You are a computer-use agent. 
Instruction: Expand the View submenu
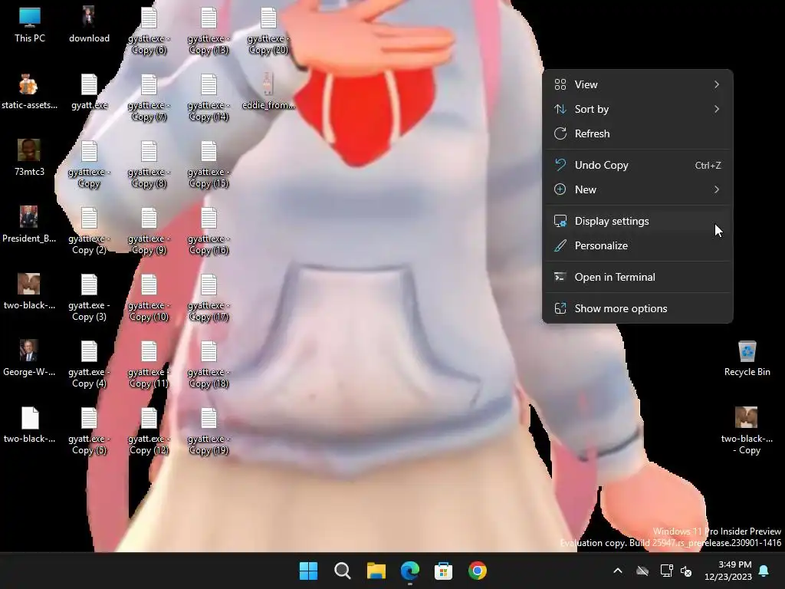(x=637, y=84)
